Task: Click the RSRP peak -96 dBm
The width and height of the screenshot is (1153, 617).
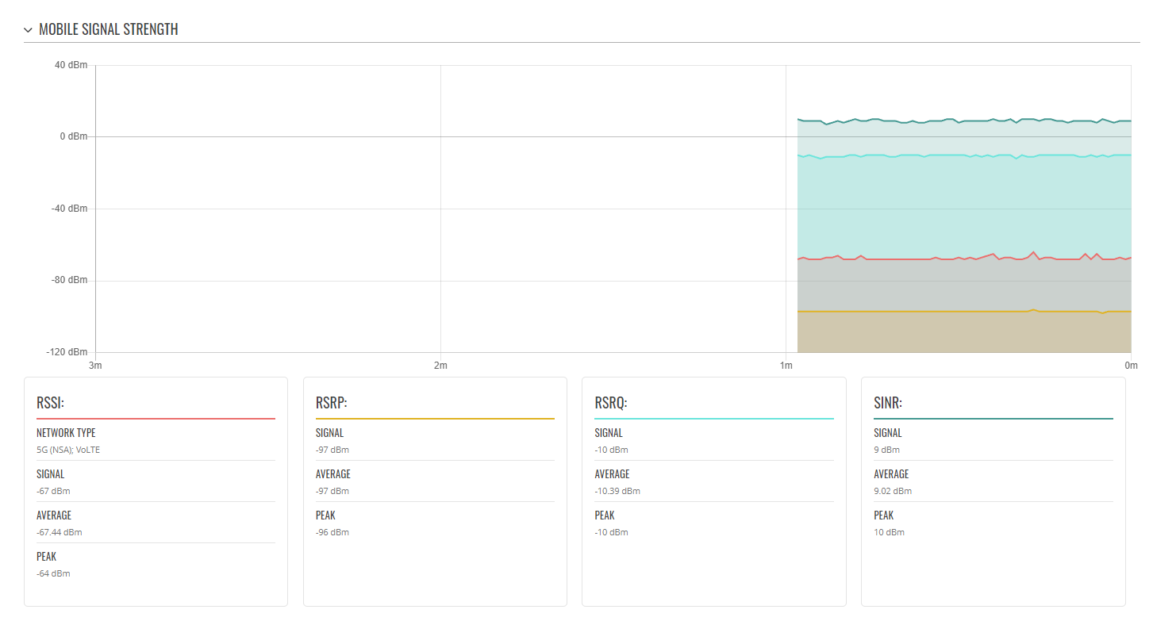Action: click(x=332, y=532)
